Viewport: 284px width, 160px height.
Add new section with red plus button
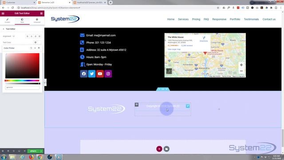tap(159, 149)
